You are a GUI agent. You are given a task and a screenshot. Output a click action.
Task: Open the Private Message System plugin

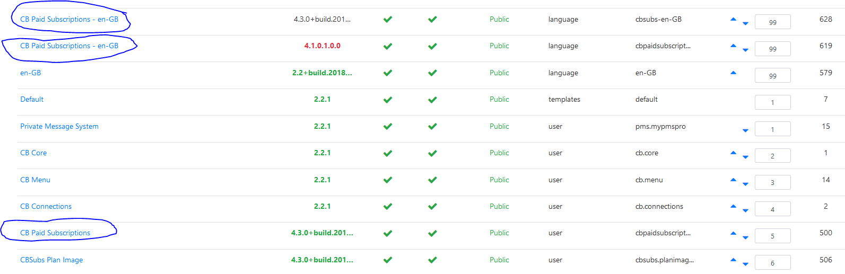pos(59,126)
